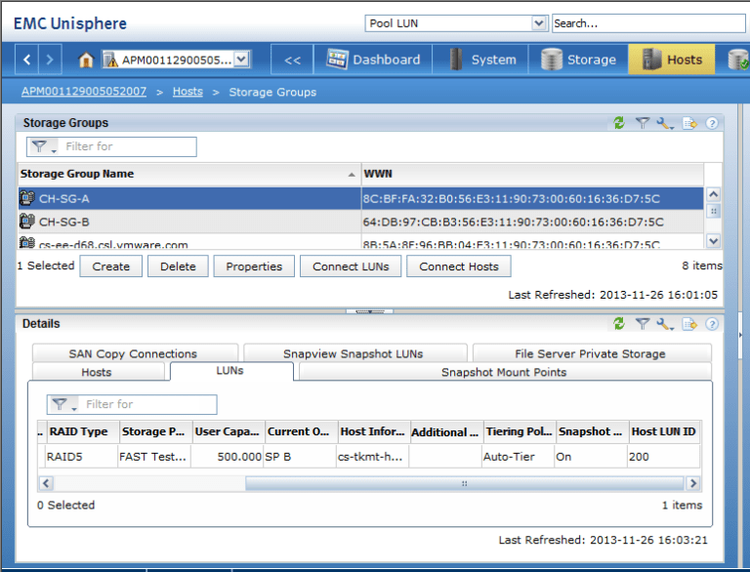Click the export icon in Storage Groups header
Viewport: 750px width, 572px height.
coord(689,123)
